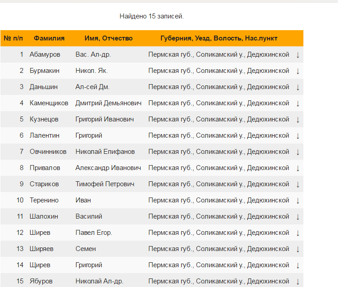
Task: Select the surname Ширяев
Action: (41, 249)
